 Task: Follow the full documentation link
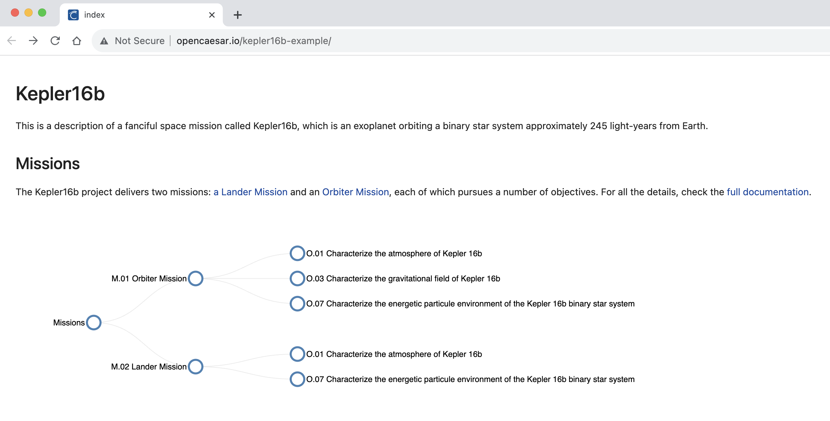click(x=768, y=192)
